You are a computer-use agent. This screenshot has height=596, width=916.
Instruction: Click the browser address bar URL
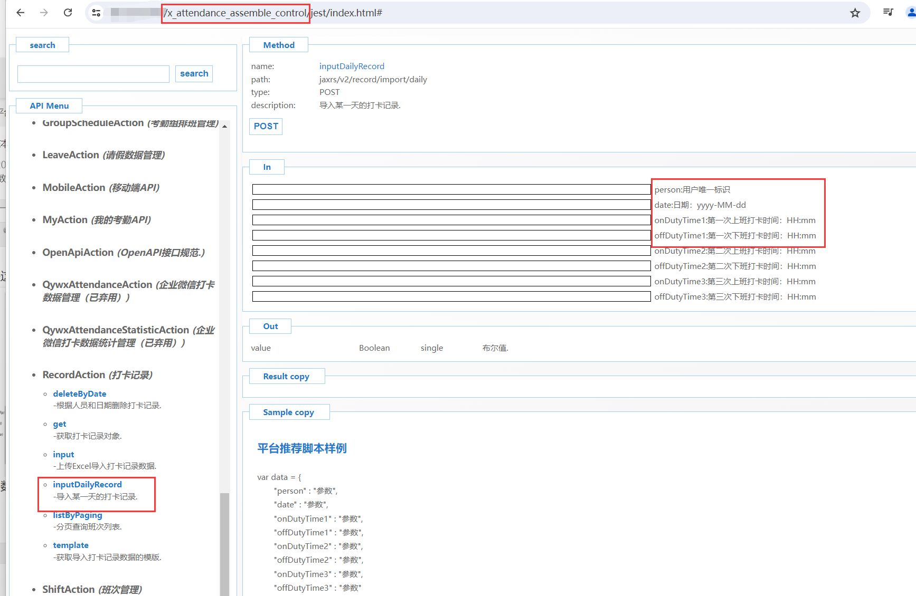272,13
